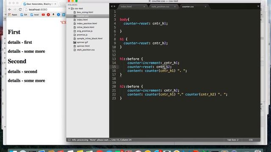Click Chrome's forward arrow button

(x=15, y=9)
